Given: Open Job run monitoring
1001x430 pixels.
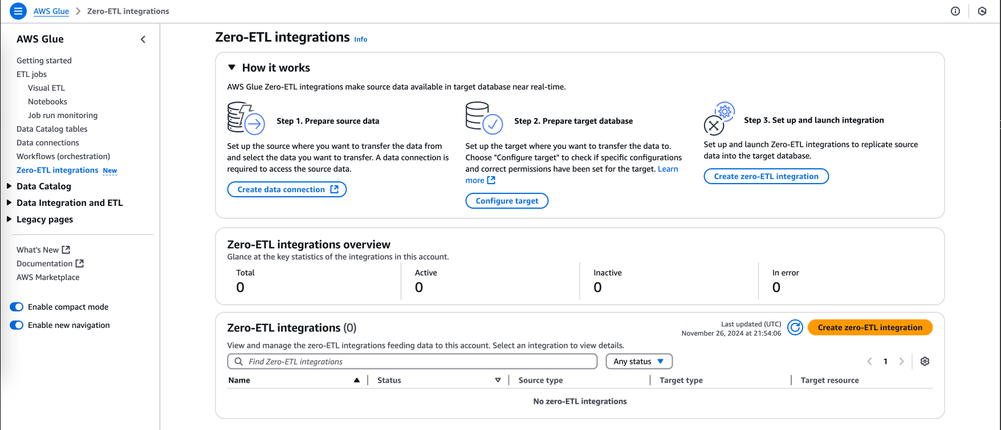Looking at the screenshot, I should tap(63, 115).
